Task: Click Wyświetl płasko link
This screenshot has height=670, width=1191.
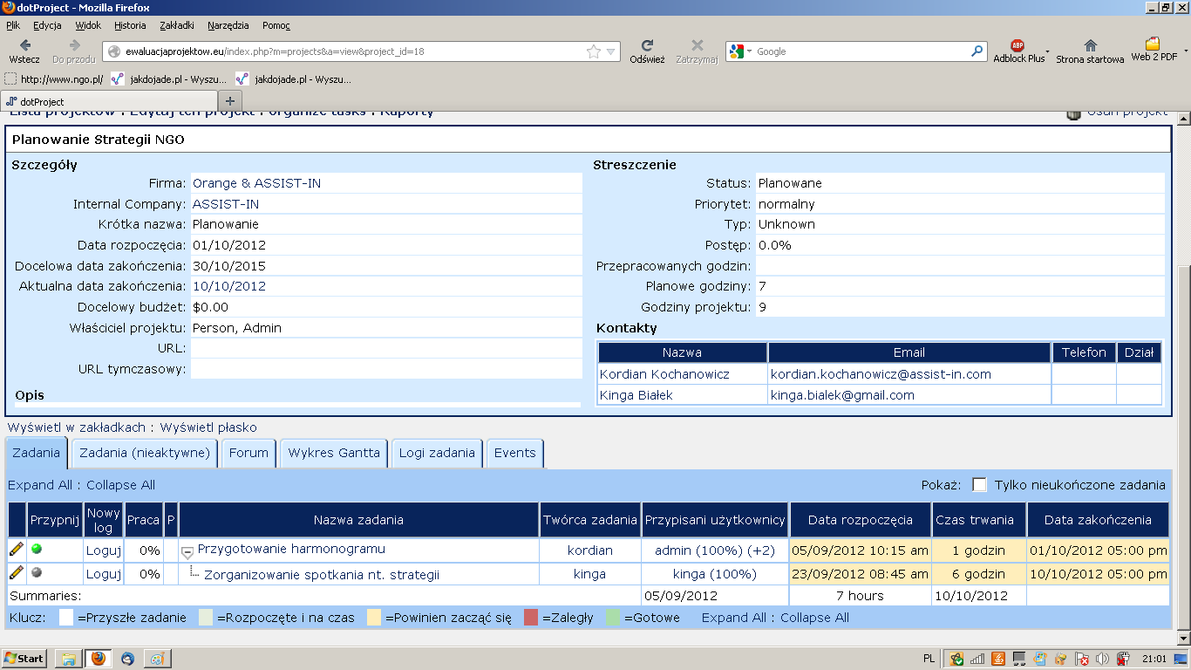Action: point(208,427)
